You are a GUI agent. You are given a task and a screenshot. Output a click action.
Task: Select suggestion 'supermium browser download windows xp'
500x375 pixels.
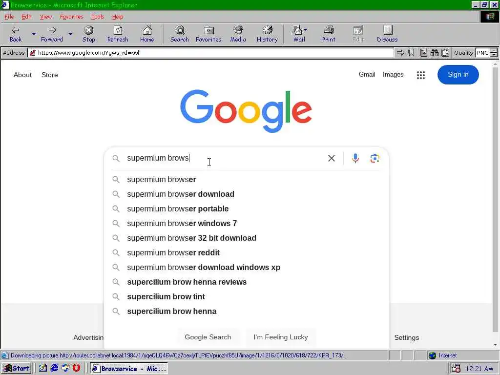[247, 268]
